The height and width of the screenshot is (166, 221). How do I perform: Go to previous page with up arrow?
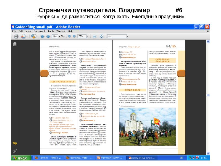pyautogui.click(x=42, y=36)
